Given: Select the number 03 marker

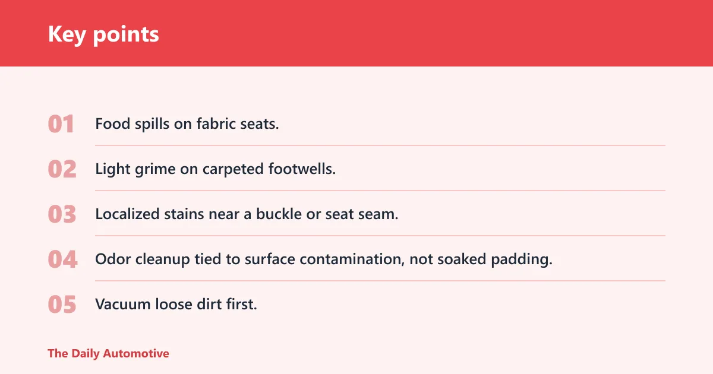Looking at the screenshot, I should click(x=62, y=214).
